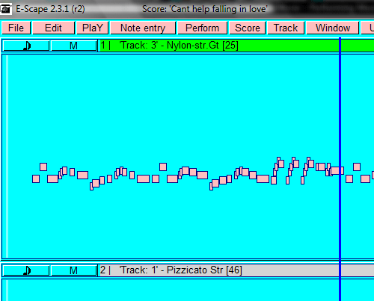Open the Edit menu

[53, 28]
